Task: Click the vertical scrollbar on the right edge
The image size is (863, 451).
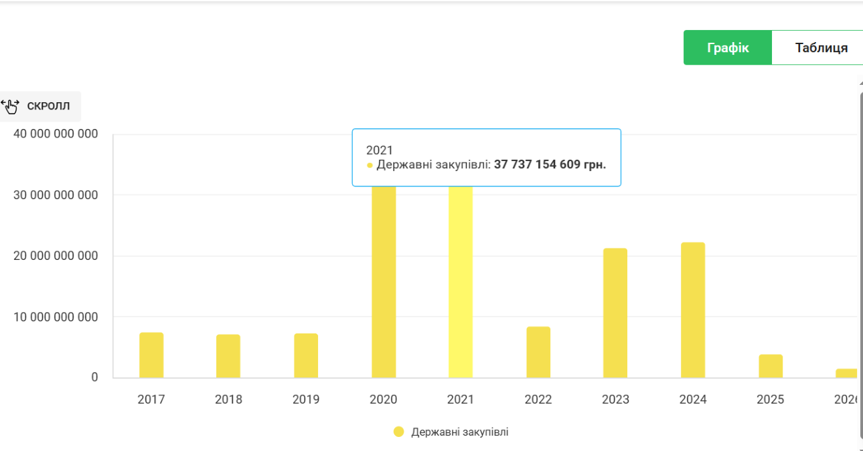Action: click(x=860, y=267)
